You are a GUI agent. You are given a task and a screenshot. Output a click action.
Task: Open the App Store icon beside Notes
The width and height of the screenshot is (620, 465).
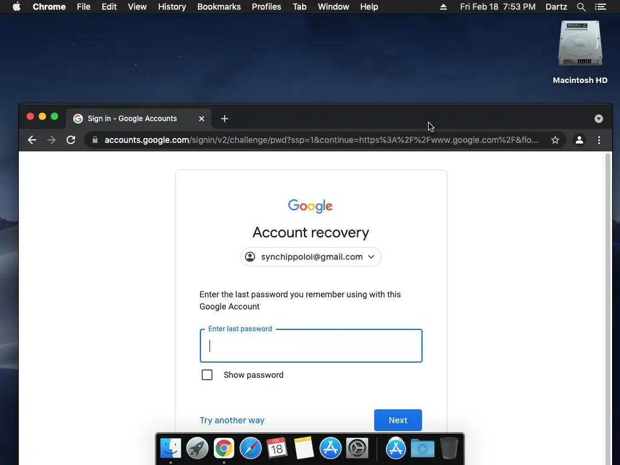[330, 449]
